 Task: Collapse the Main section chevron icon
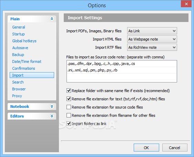[52, 19]
